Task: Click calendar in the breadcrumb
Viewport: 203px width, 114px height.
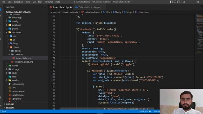Action: (75, 12)
